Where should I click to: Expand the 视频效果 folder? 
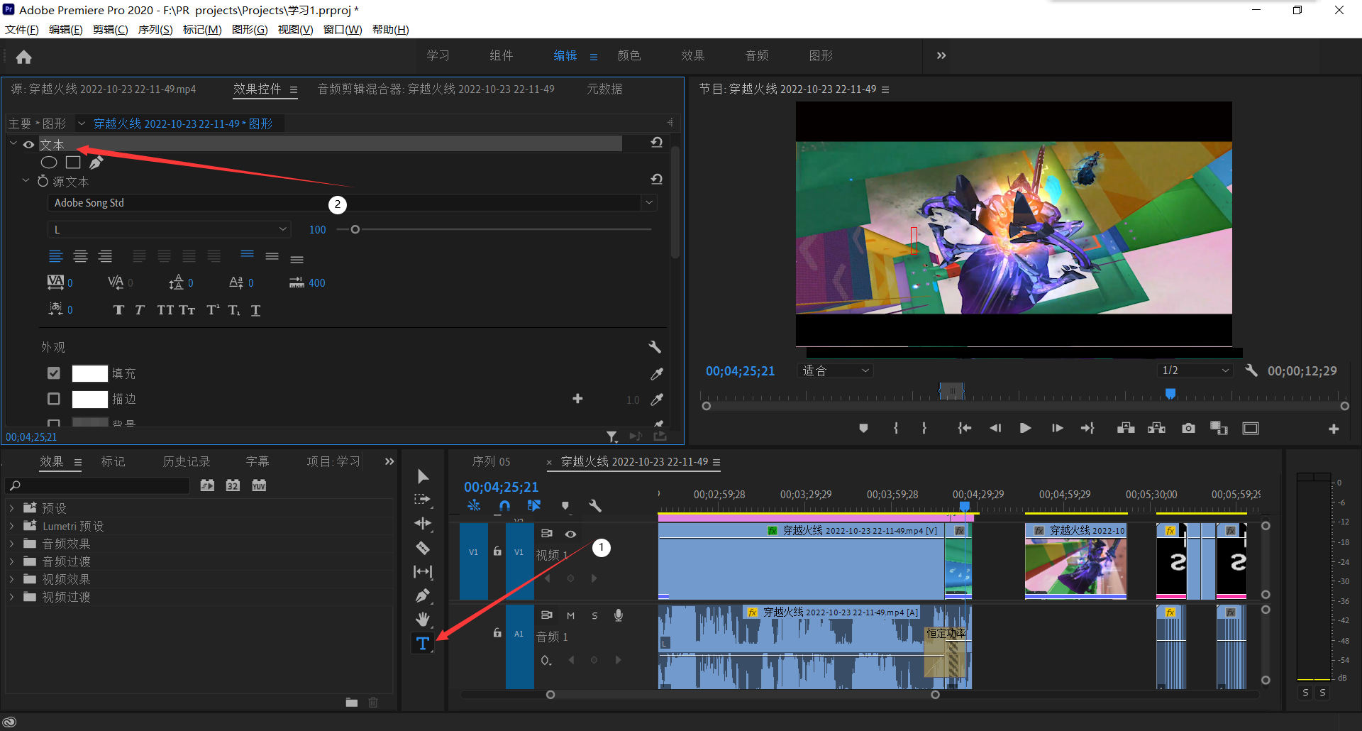coord(12,579)
